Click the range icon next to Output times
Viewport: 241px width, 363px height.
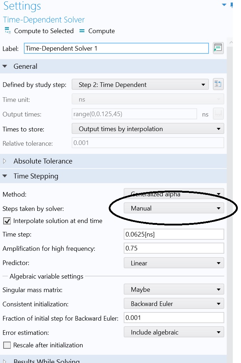point(218,114)
